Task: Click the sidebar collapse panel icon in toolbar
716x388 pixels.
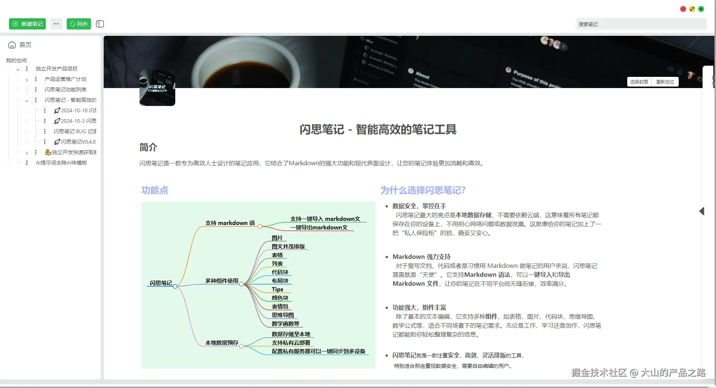Action: tap(100, 24)
